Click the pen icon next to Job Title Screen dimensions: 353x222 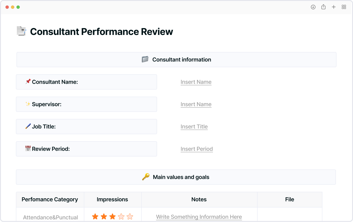click(x=27, y=126)
